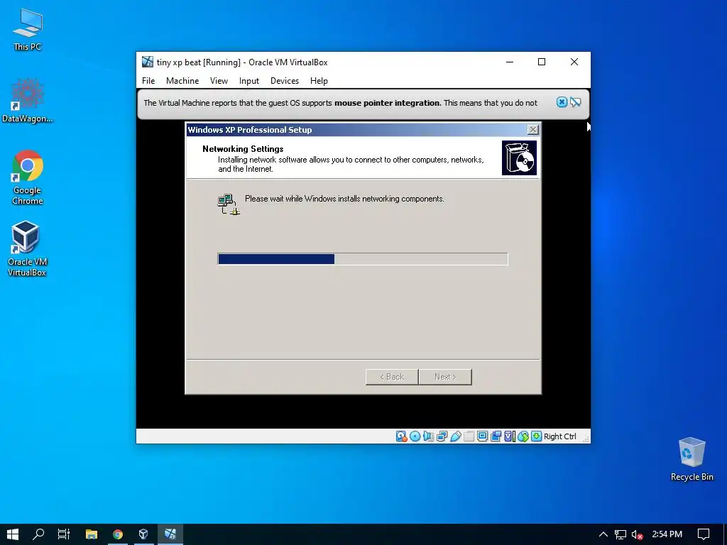Click the USB device indicator in VirtualBox status bar

(455, 436)
